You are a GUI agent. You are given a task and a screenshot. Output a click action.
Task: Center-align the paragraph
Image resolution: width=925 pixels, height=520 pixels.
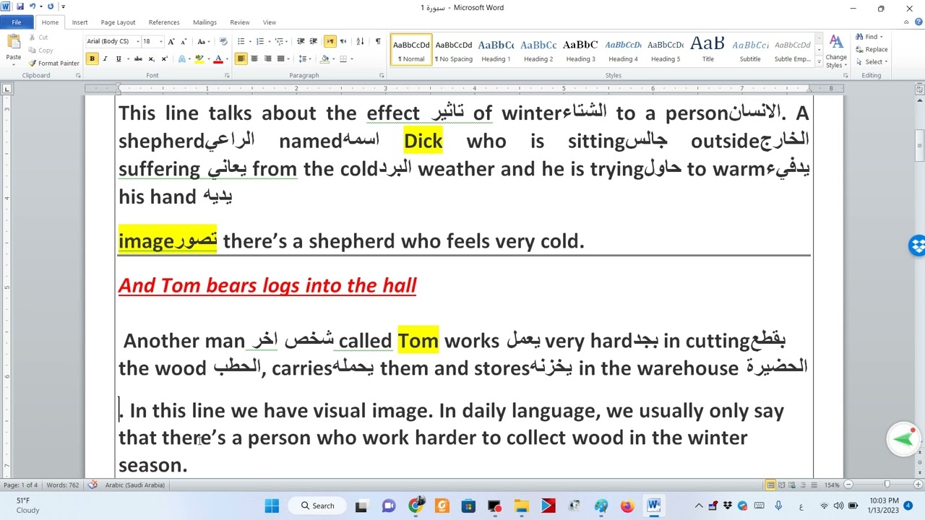[254, 59]
